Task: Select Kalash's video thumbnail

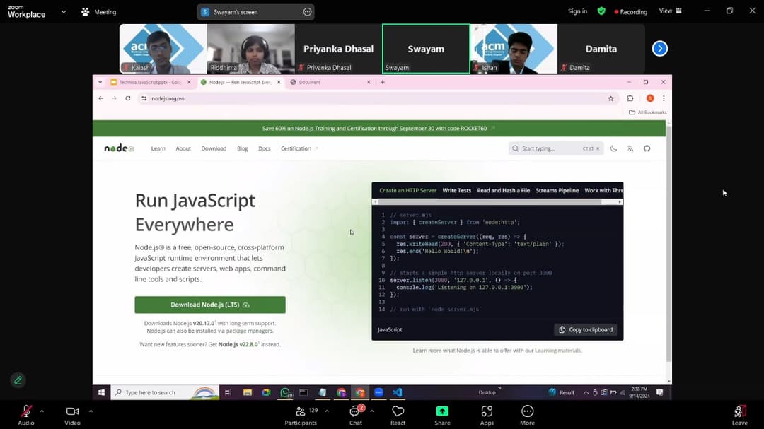Action: (163, 49)
